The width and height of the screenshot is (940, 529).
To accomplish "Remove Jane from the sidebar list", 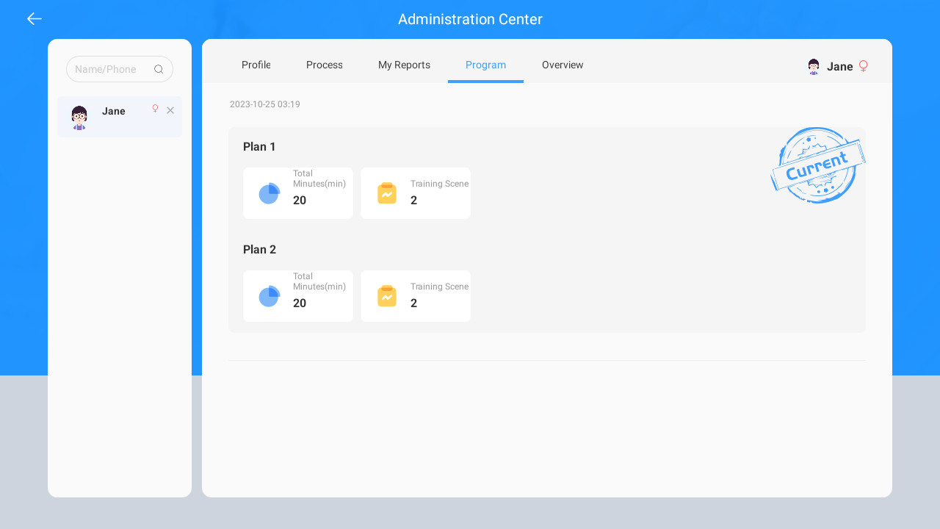I will pos(170,110).
